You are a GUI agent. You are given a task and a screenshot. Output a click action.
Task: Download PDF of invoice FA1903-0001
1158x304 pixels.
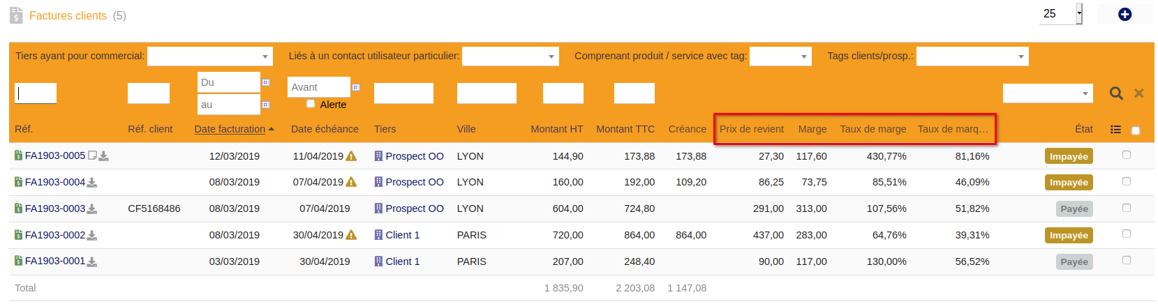[x=92, y=262]
